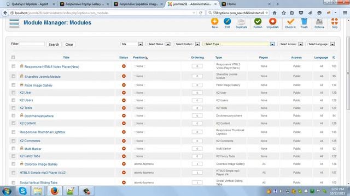The width and height of the screenshot is (350, 196).
Task: Switch to QubeSys Helpdesk - Agent tab
Action: pyautogui.click(x=31, y=4)
